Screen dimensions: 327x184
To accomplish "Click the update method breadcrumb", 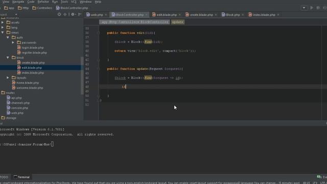I will 178,22.
